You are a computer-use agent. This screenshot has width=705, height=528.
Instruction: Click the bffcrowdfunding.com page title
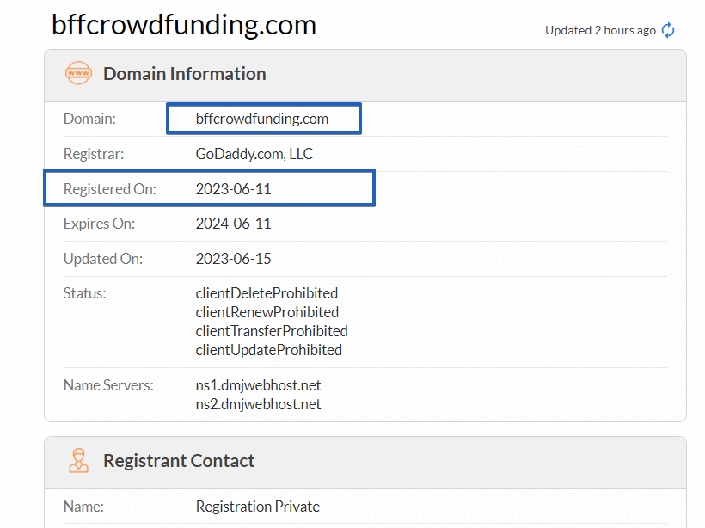tap(184, 25)
